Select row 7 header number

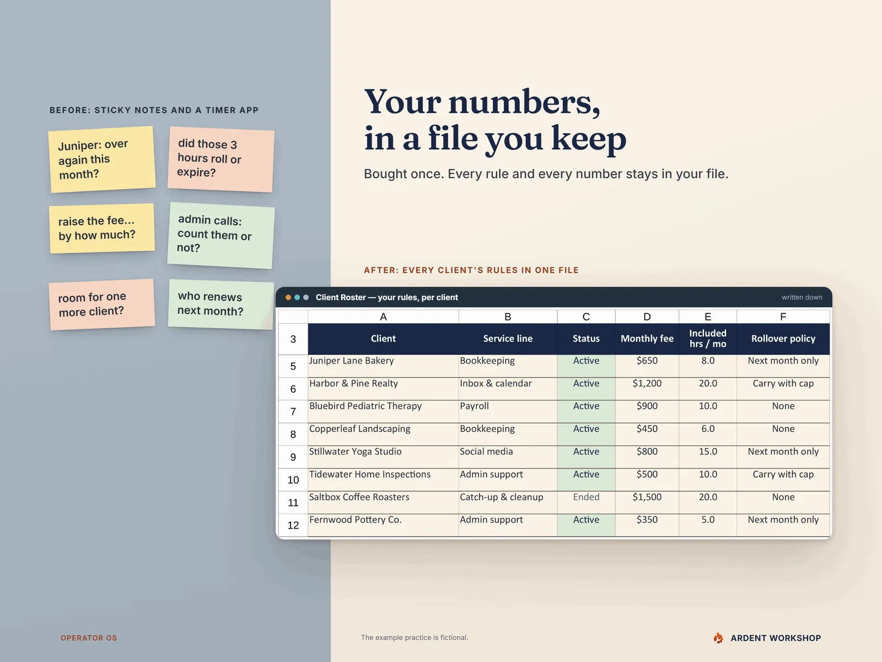pos(293,412)
